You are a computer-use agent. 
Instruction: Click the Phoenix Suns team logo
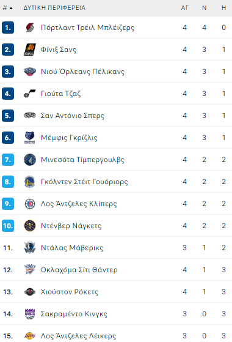(x=30, y=50)
